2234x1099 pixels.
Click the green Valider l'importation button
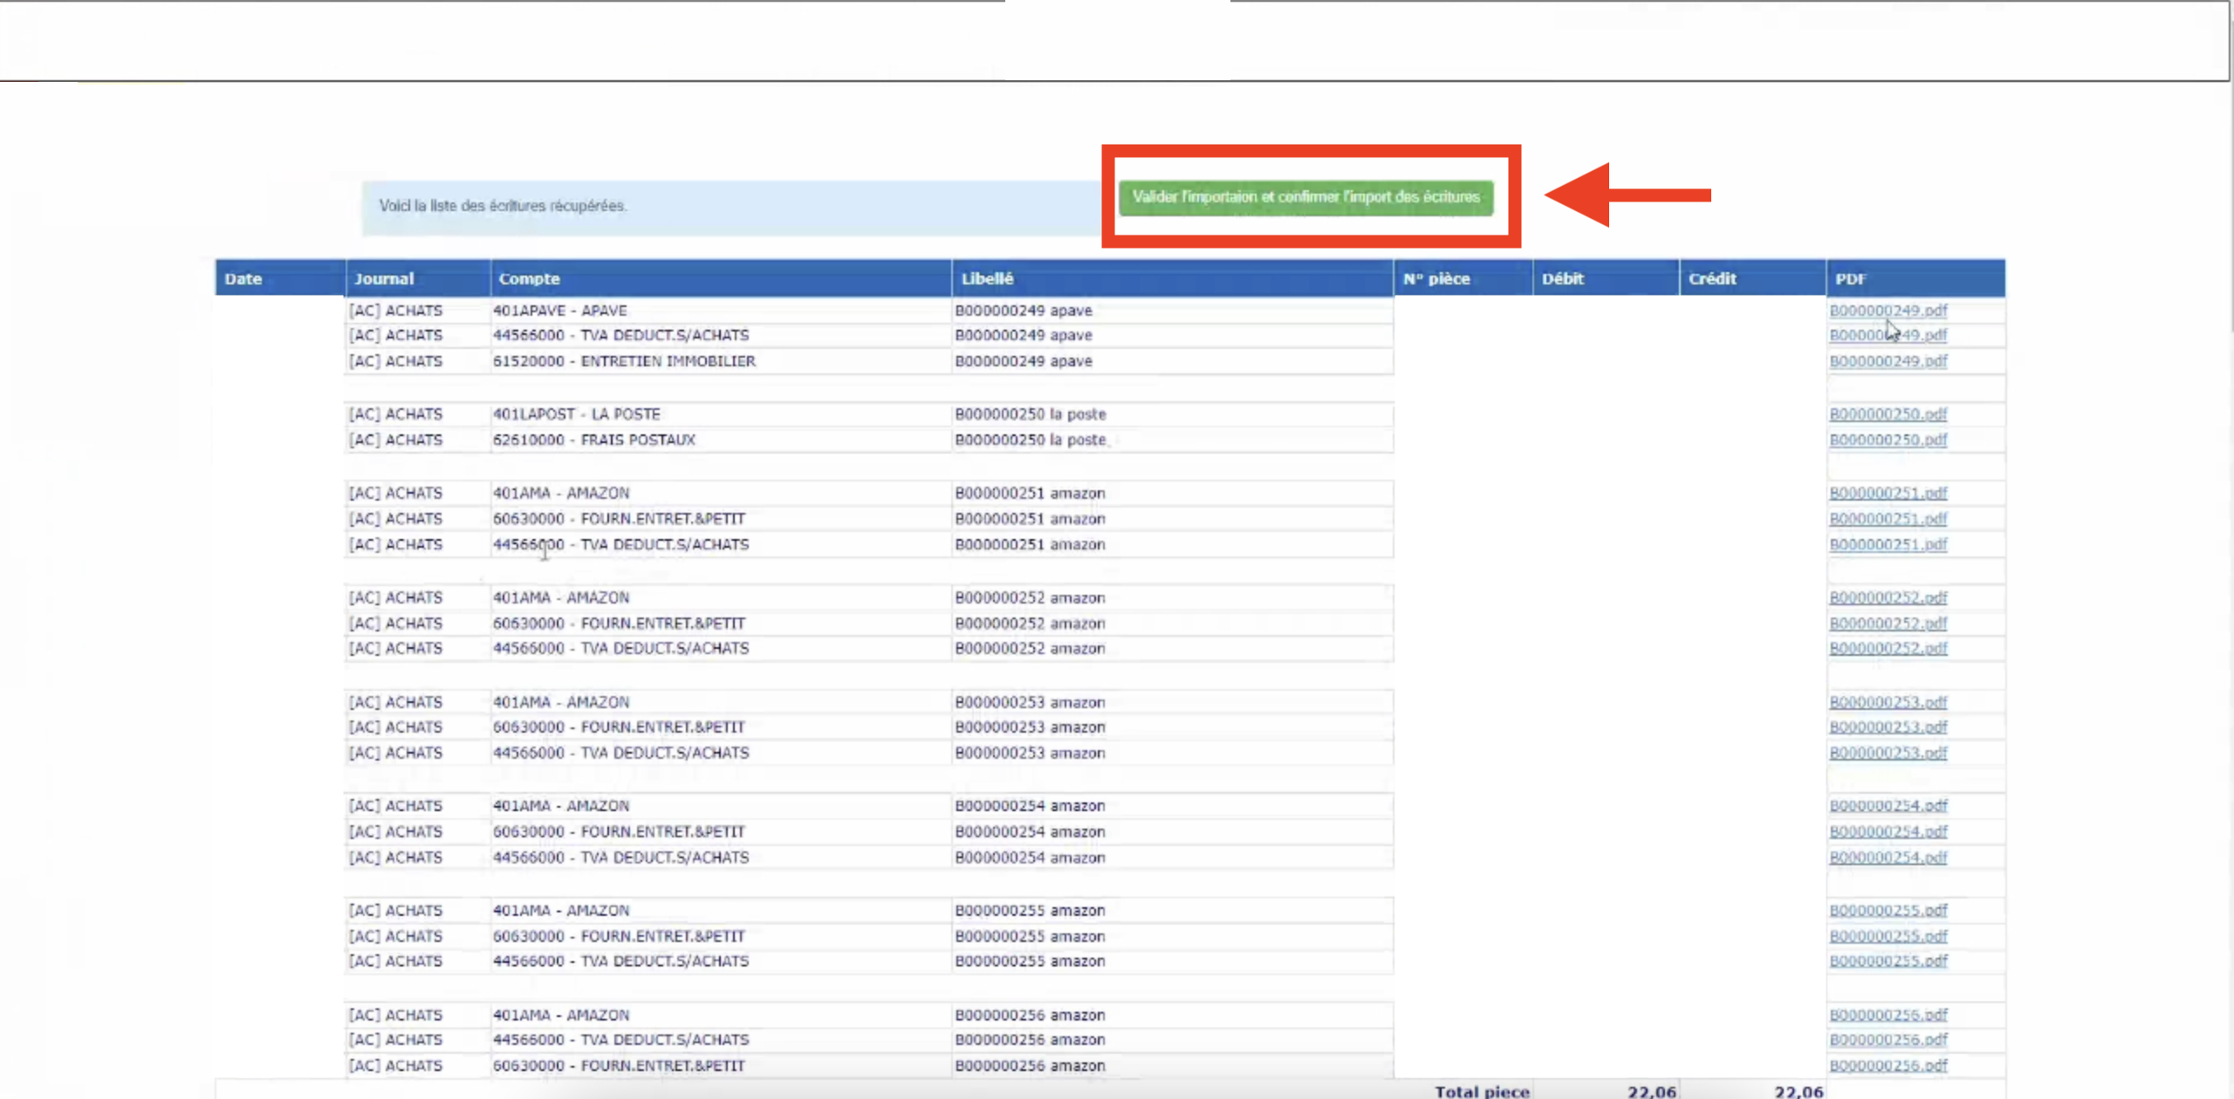(1305, 197)
